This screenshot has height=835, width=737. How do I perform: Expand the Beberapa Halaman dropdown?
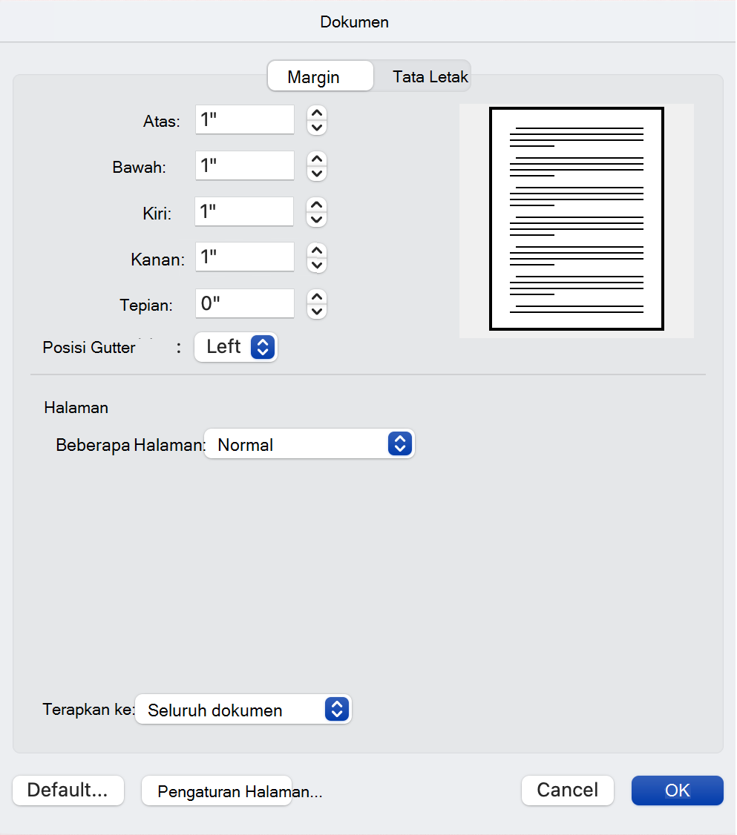(x=309, y=443)
